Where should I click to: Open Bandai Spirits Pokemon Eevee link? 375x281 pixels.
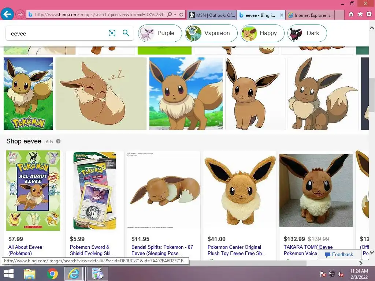tap(162, 250)
